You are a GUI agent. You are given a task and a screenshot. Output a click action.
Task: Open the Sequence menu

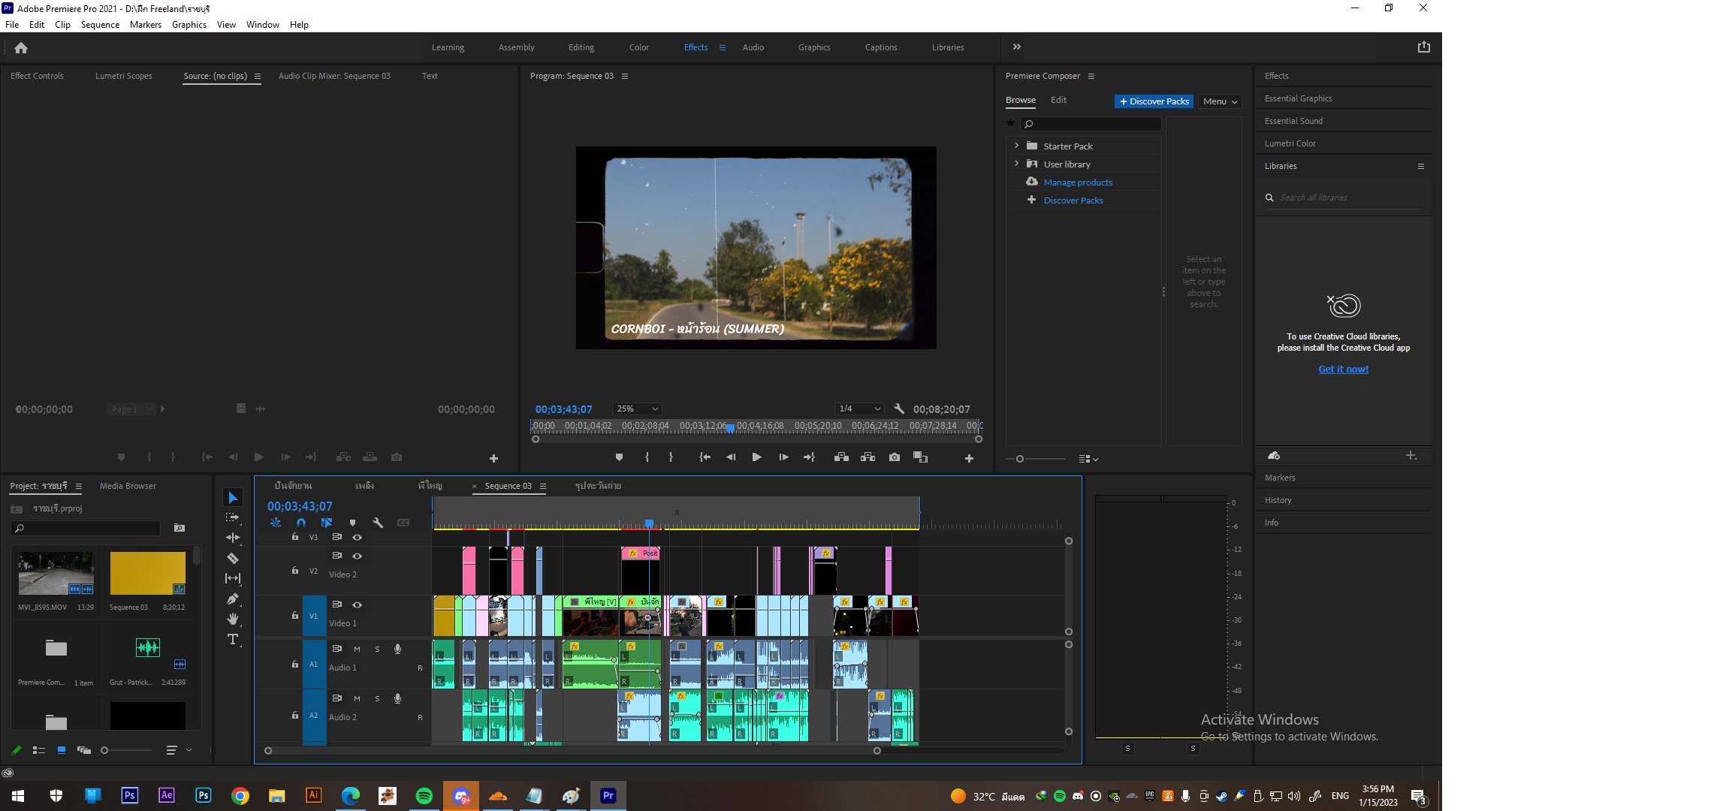coord(100,25)
